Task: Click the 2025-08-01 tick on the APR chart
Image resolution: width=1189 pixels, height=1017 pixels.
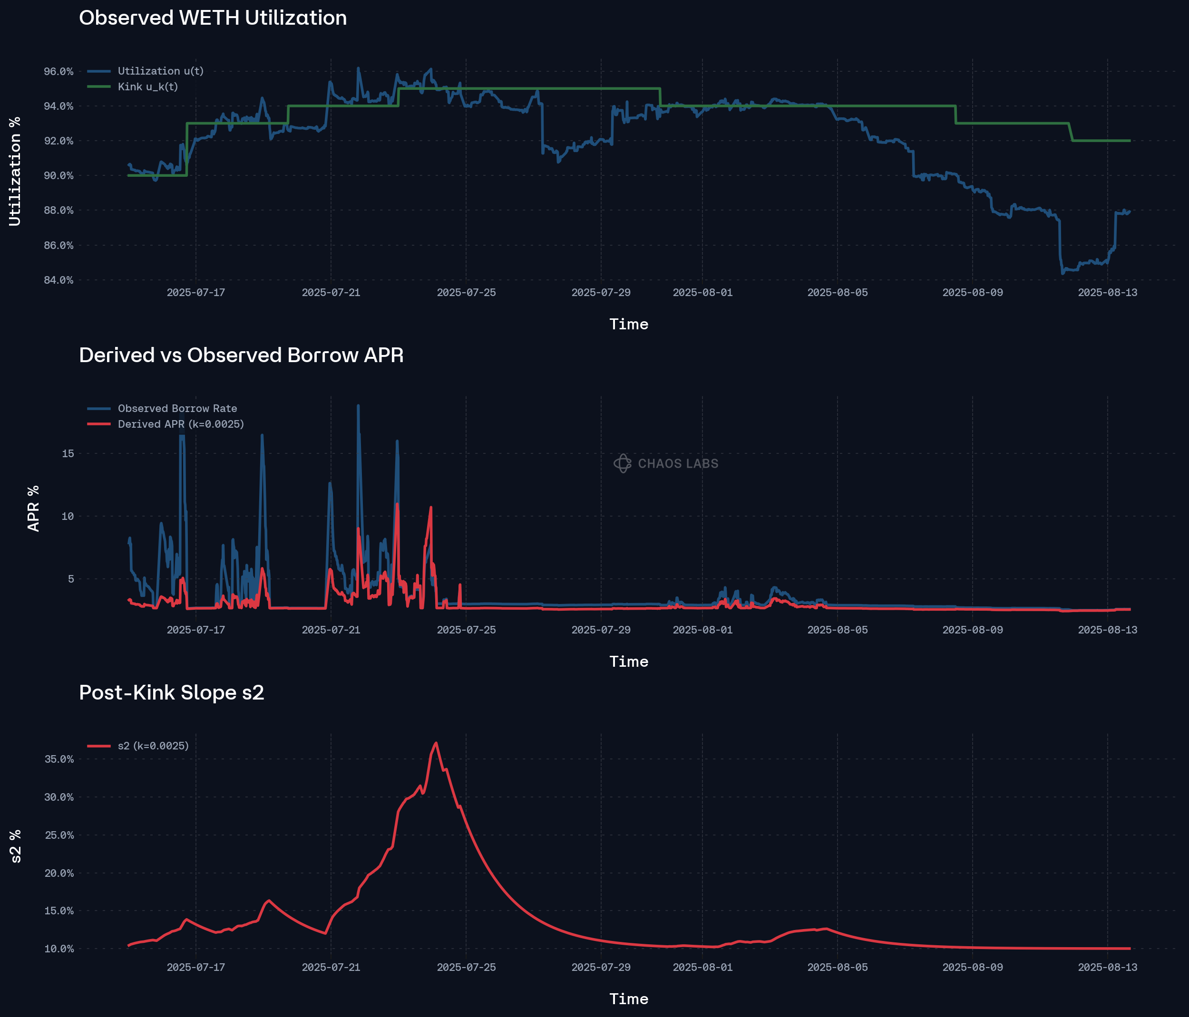Action: [x=702, y=630]
